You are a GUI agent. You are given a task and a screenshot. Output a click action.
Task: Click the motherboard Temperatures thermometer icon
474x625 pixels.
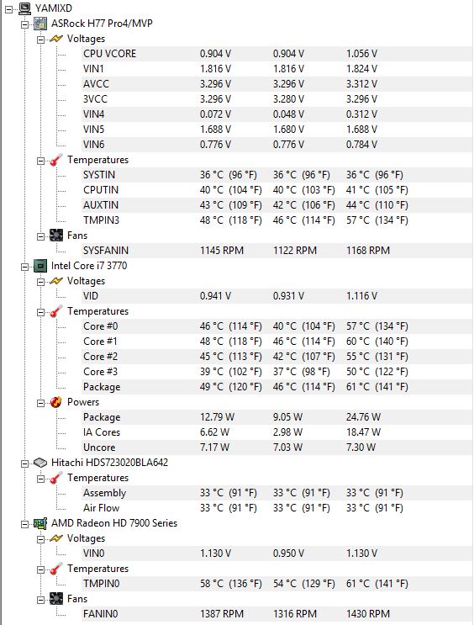56,160
